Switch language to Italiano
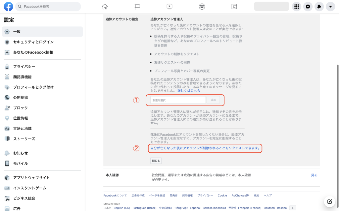This screenshot has width=339, height=211. tap(282, 208)
